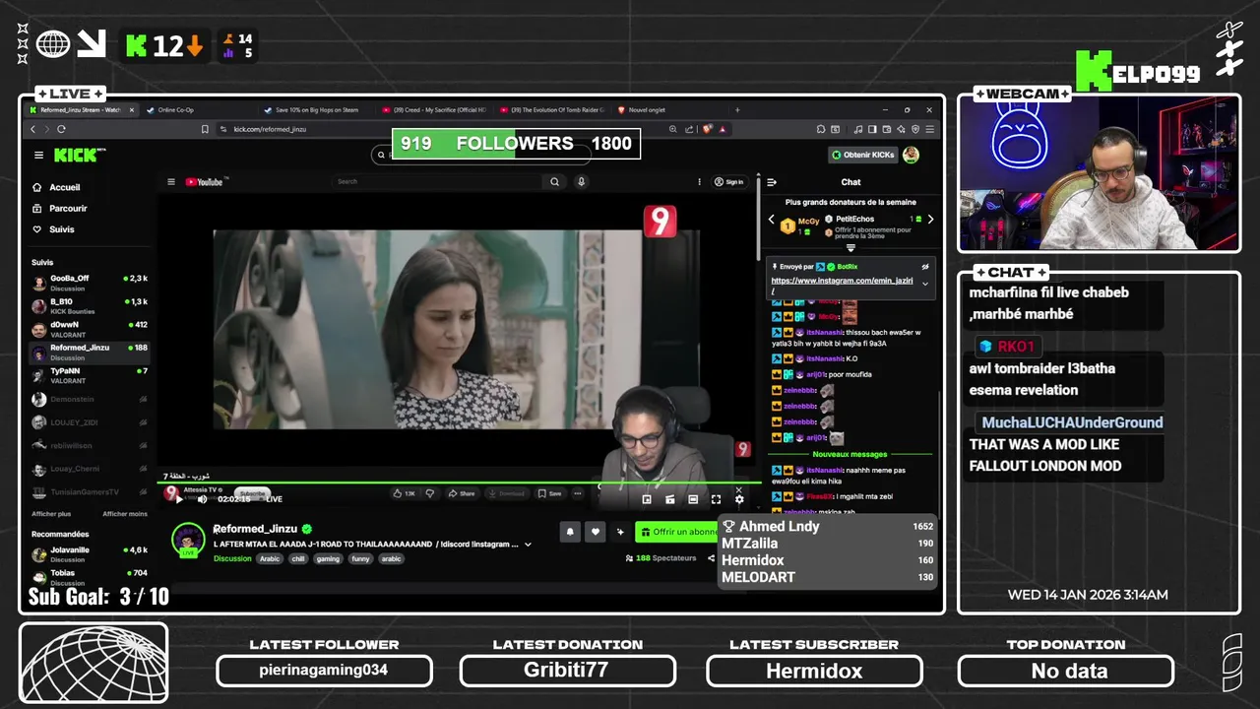
Task: Open the Kick sidebar hamburger menu
Action: point(38,156)
